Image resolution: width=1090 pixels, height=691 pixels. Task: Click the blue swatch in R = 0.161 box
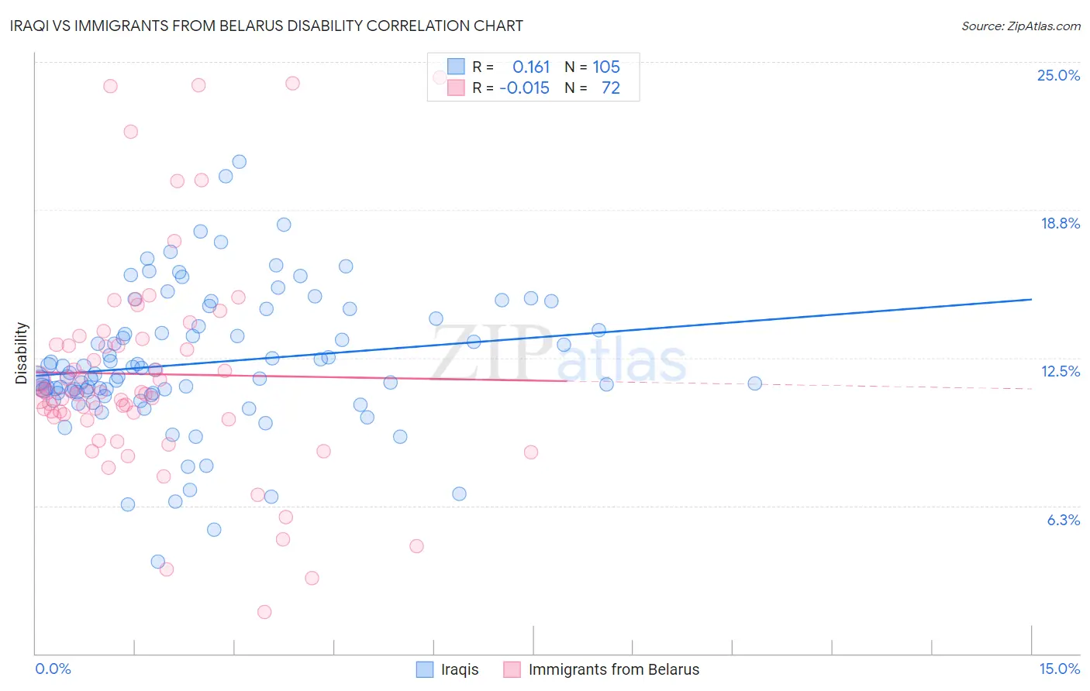tap(456, 67)
